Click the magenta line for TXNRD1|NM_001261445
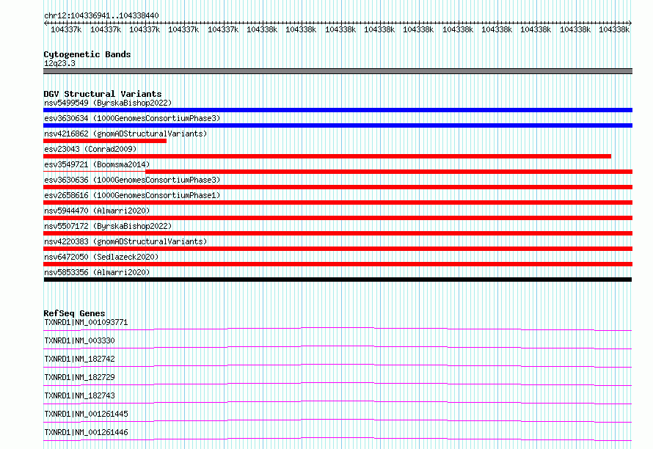Image resolution: width=653 pixels, height=449 pixels. 338,420
